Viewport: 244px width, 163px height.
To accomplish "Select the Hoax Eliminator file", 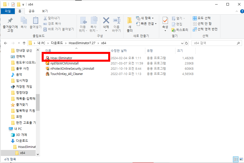I will click(x=61, y=58).
